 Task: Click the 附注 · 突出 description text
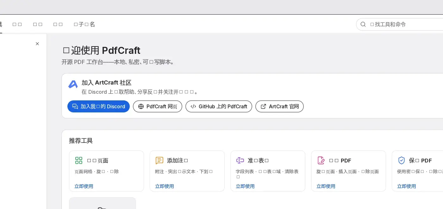(x=184, y=172)
